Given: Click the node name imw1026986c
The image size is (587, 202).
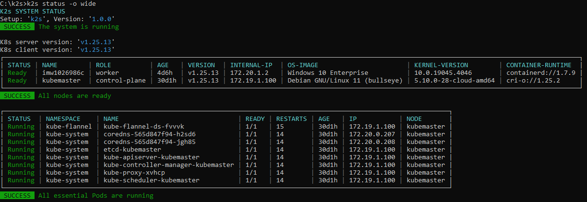Looking at the screenshot, I should (63, 73).
